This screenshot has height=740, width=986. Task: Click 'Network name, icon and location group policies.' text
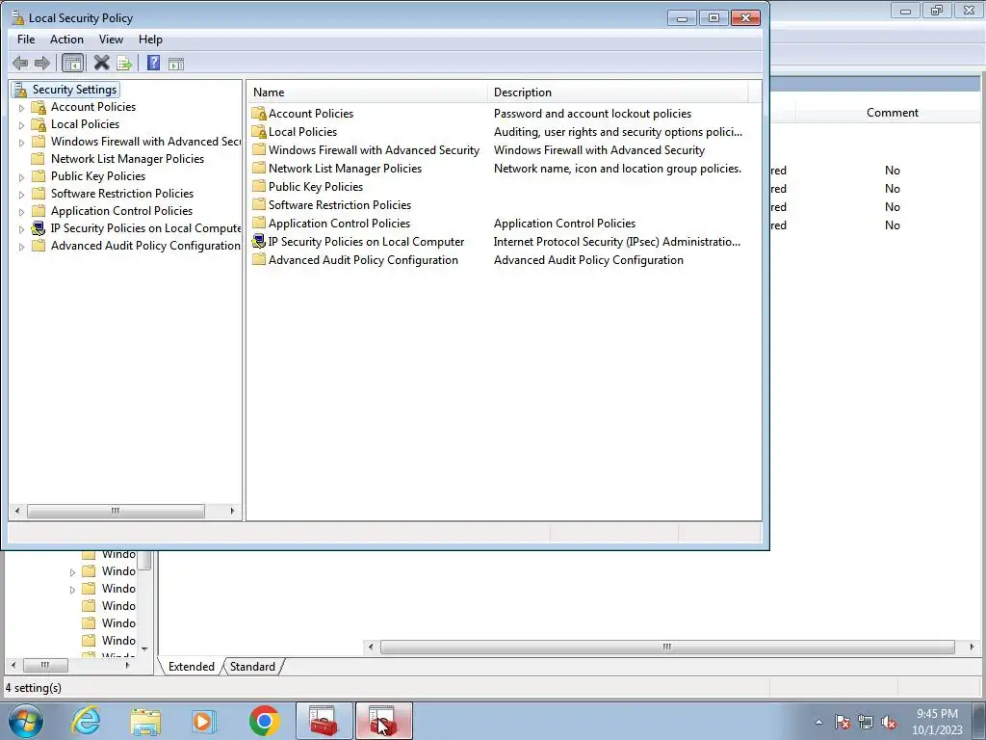coord(617,168)
